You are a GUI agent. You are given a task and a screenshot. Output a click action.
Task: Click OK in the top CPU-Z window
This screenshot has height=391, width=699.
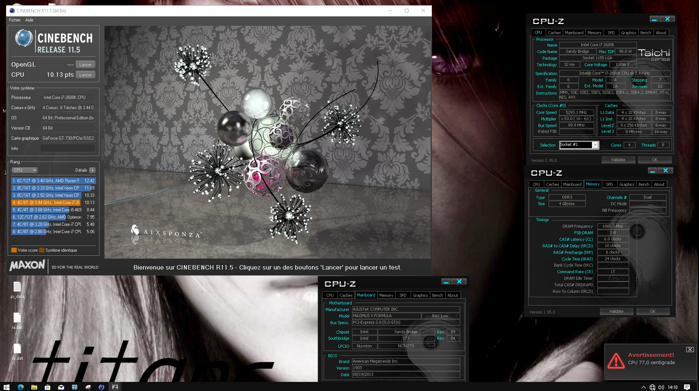point(655,160)
